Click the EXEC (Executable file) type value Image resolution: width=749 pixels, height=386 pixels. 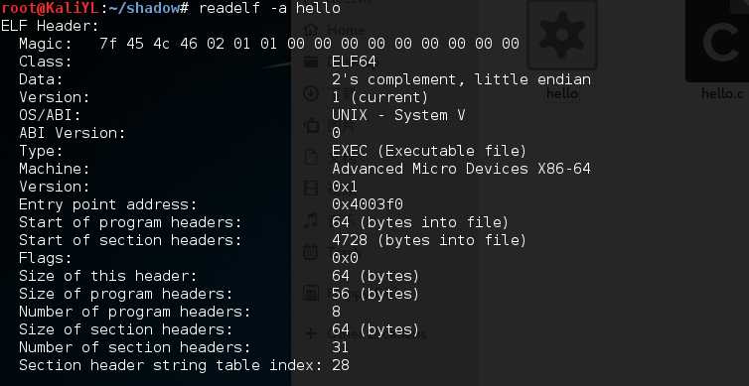pyautogui.click(x=429, y=151)
